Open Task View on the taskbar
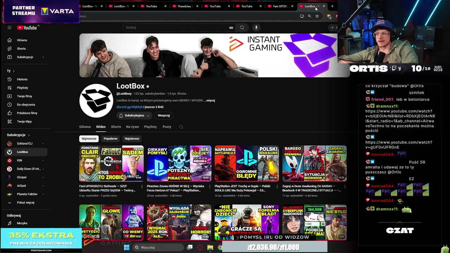Screen dimensions: 450x253 point(190,247)
